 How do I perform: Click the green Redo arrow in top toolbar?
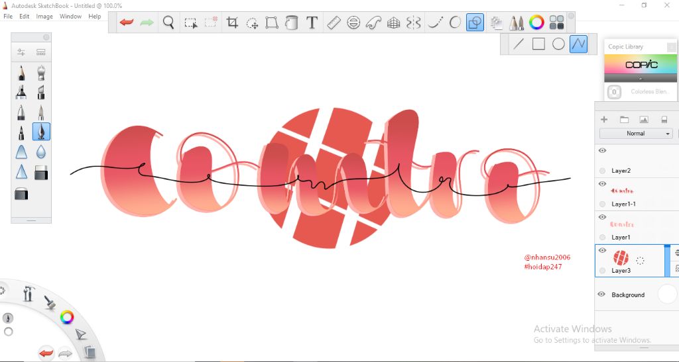coord(147,22)
